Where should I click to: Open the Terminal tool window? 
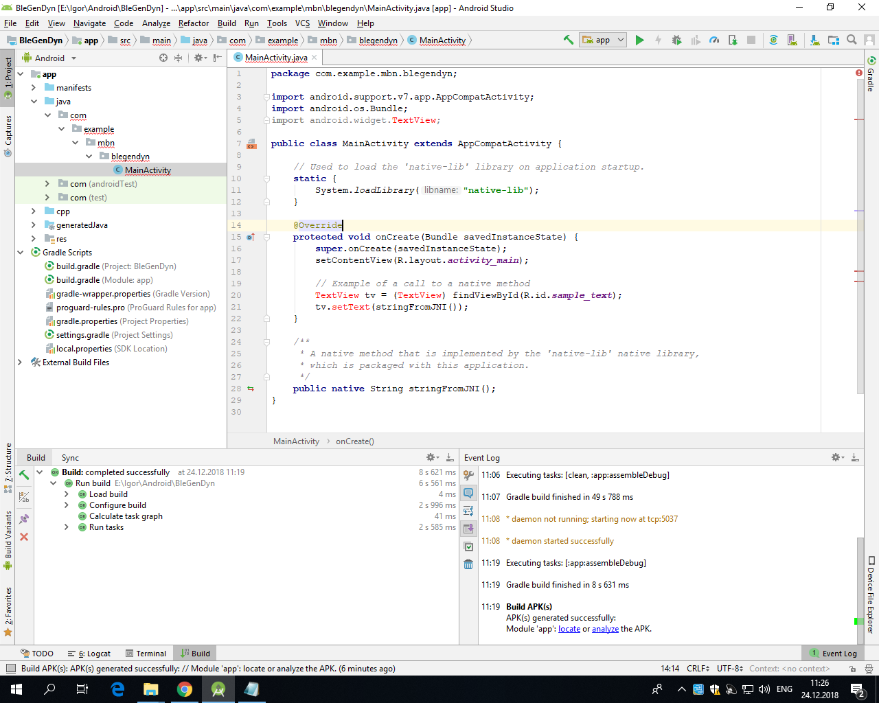coord(146,653)
